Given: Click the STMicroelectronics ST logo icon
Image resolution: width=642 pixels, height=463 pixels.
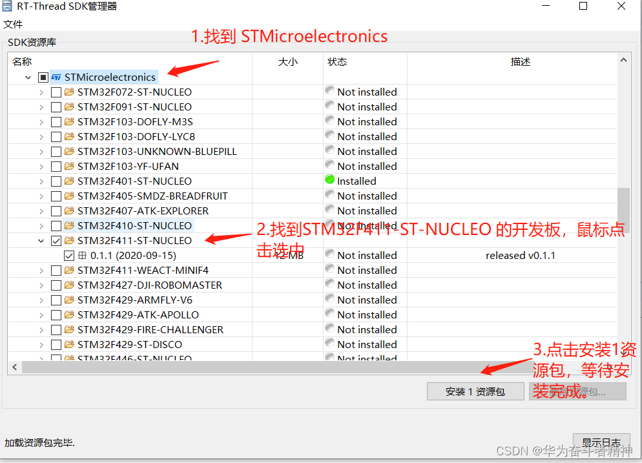Looking at the screenshot, I should [x=56, y=77].
